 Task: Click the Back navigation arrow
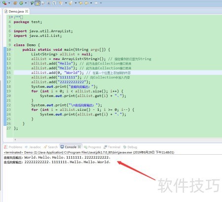tap(86, 3)
